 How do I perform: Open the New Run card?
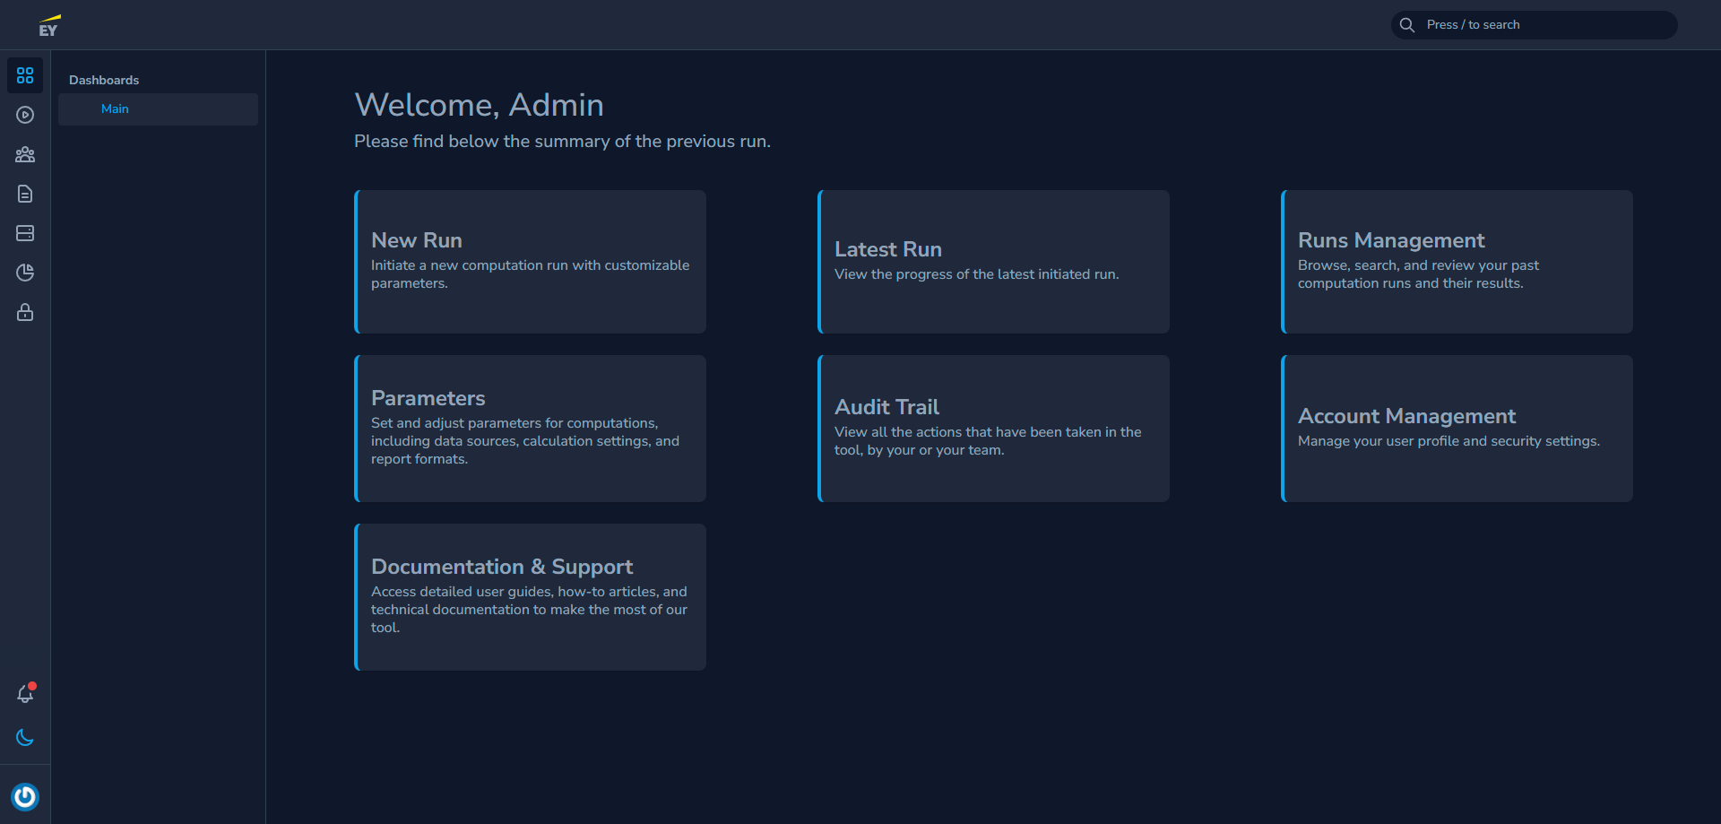tap(529, 261)
